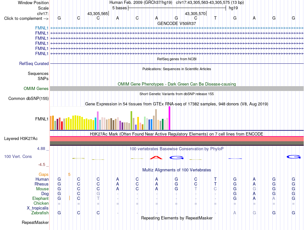Screen dimensions: 304x230
Task: Click the -4.5 lower PhyloP scale value
Action: [42, 165]
